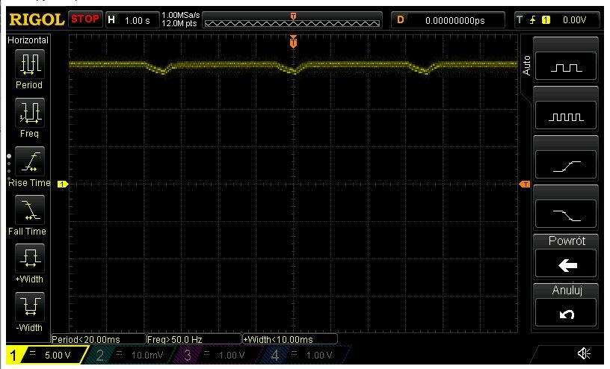Select channel 1 at 5.00 V
610x369 pixels.
click(x=46, y=355)
